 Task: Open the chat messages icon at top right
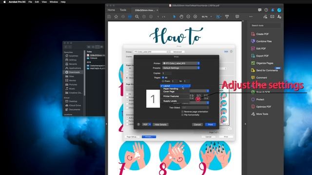pos(260,10)
